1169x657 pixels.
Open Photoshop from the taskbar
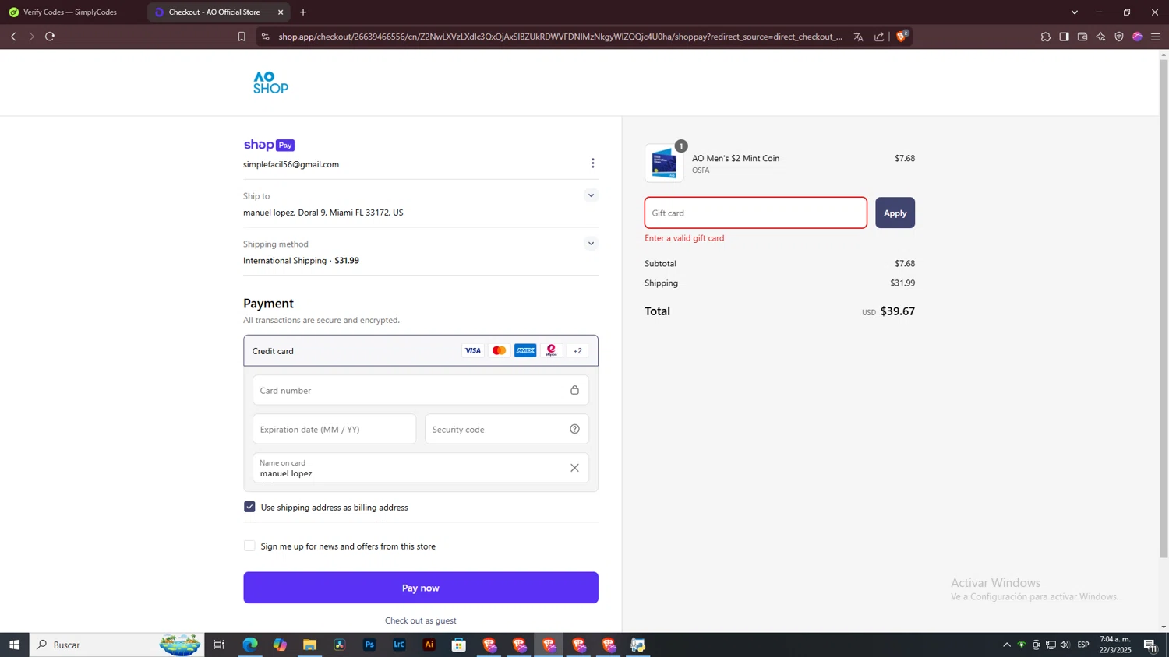(x=369, y=645)
